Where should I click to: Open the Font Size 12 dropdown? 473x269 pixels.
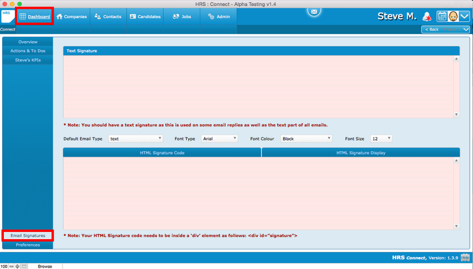(381, 139)
